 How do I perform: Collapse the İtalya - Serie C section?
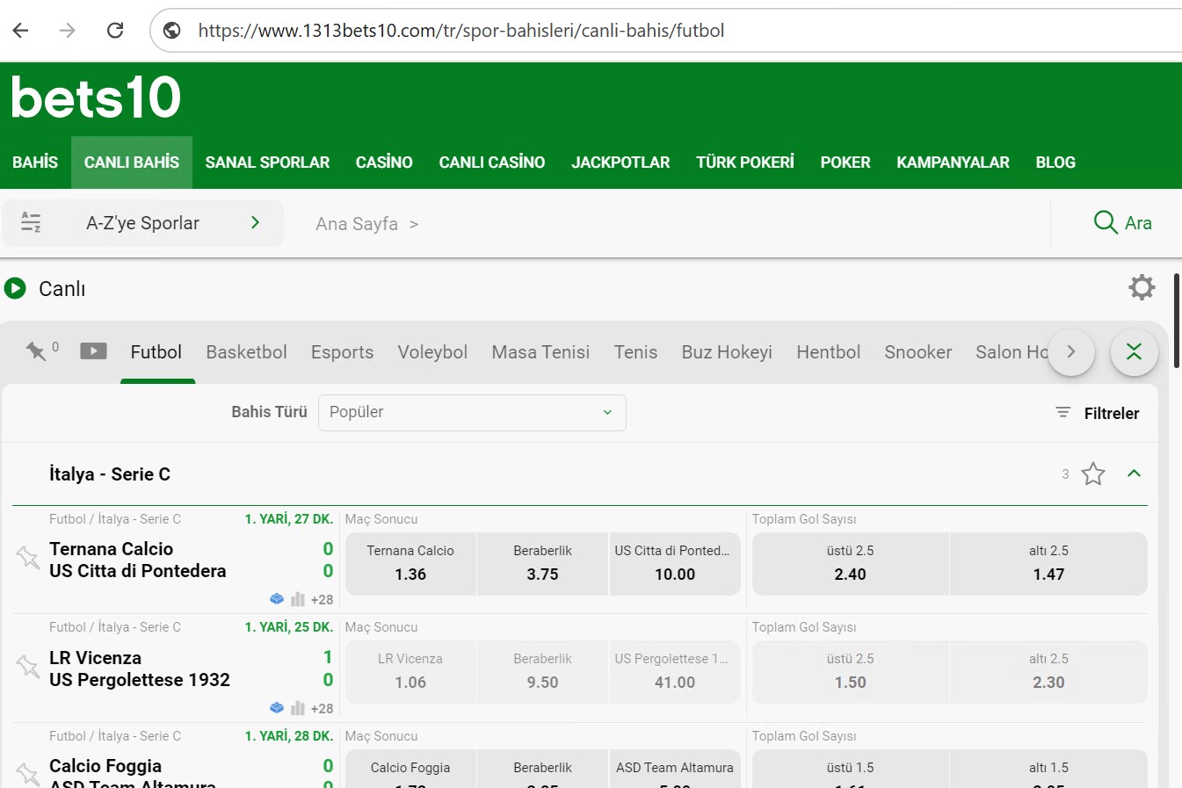1134,474
